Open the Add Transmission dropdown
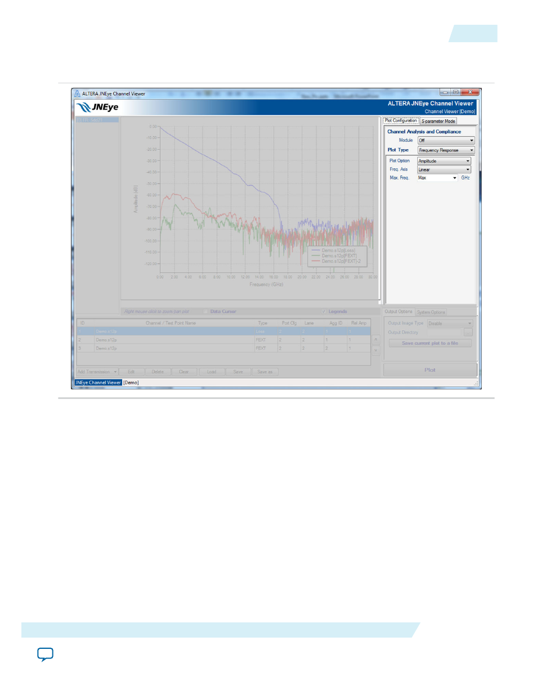This screenshot has width=537, height=695. [x=97, y=372]
